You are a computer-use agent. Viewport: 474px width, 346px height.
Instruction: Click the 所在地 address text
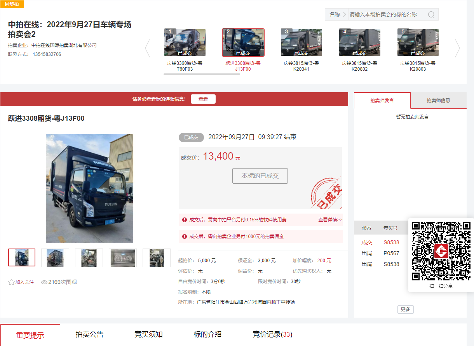point(246,302)
